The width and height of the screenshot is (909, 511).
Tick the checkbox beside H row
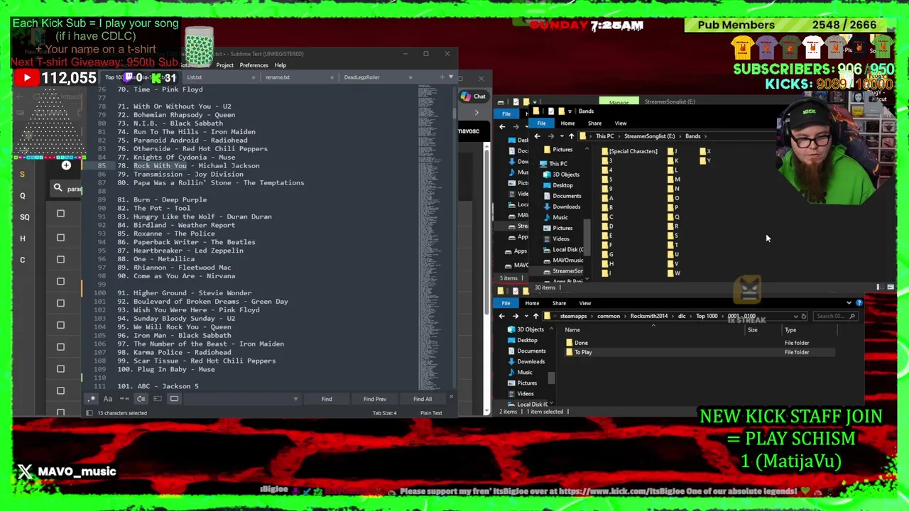60,237
